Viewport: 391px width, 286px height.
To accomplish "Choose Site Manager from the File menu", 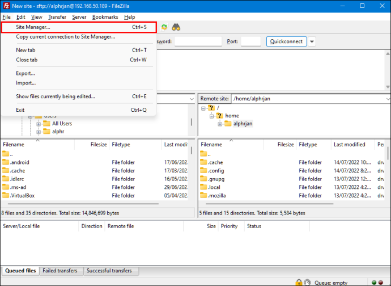I will tap(79, 27).
